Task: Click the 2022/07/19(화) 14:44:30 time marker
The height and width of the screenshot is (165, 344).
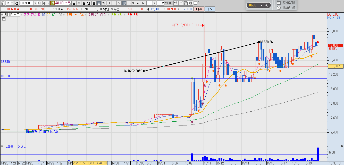Action: 90,163
